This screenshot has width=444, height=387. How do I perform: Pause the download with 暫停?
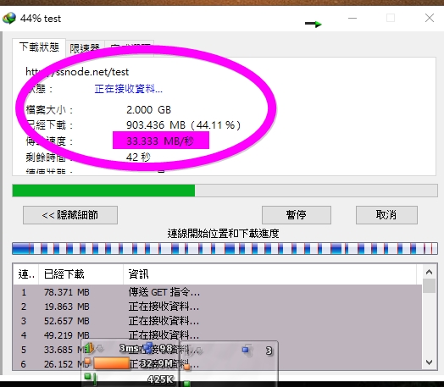coord(297,215)
